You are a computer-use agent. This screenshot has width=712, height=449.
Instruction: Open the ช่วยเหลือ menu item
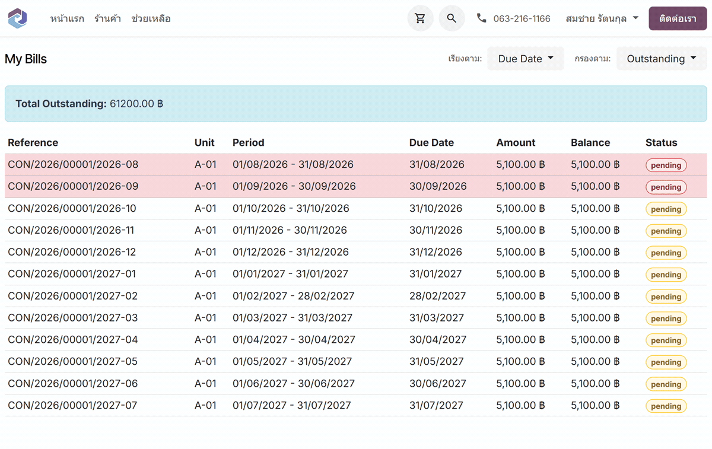tap(151, 19)
